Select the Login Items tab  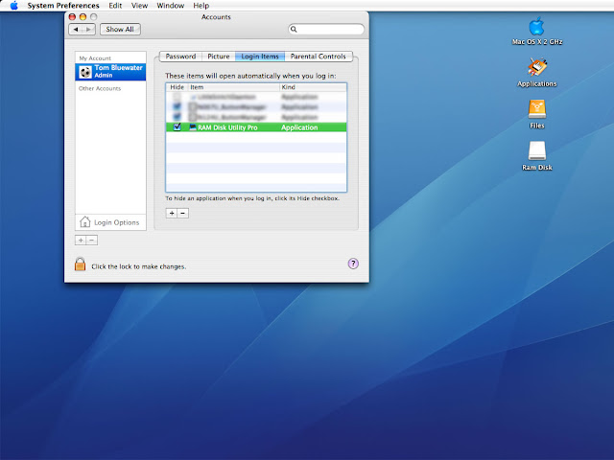click(260, 57)
